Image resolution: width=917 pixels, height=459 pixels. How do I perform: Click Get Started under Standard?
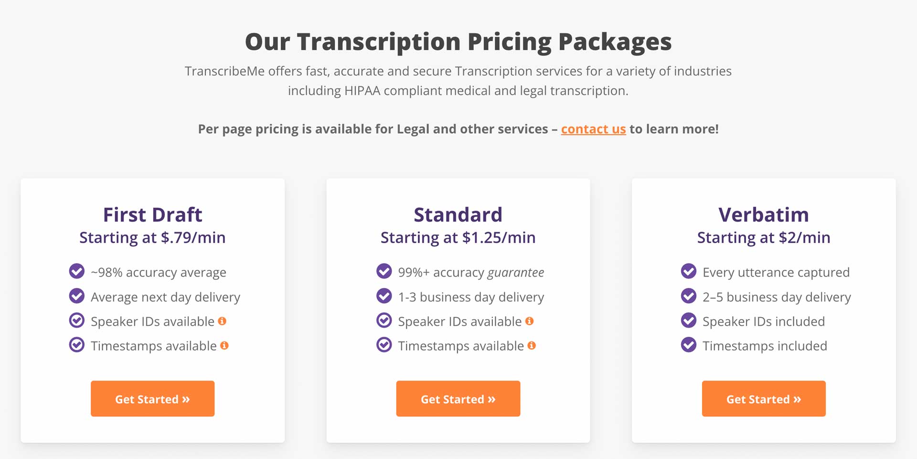click(x=458, y=398)
